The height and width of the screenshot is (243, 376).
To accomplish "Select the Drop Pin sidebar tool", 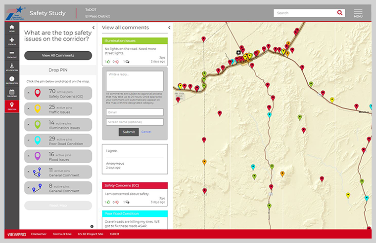I will tap(12, 106).
